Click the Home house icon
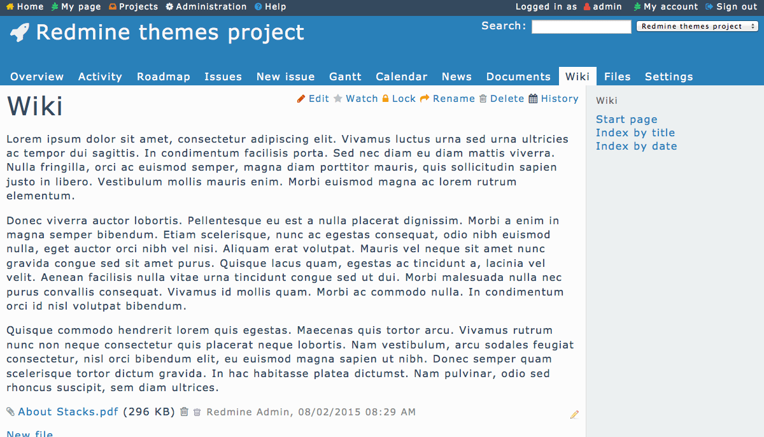The image size is (764, 437). point(10,7)
